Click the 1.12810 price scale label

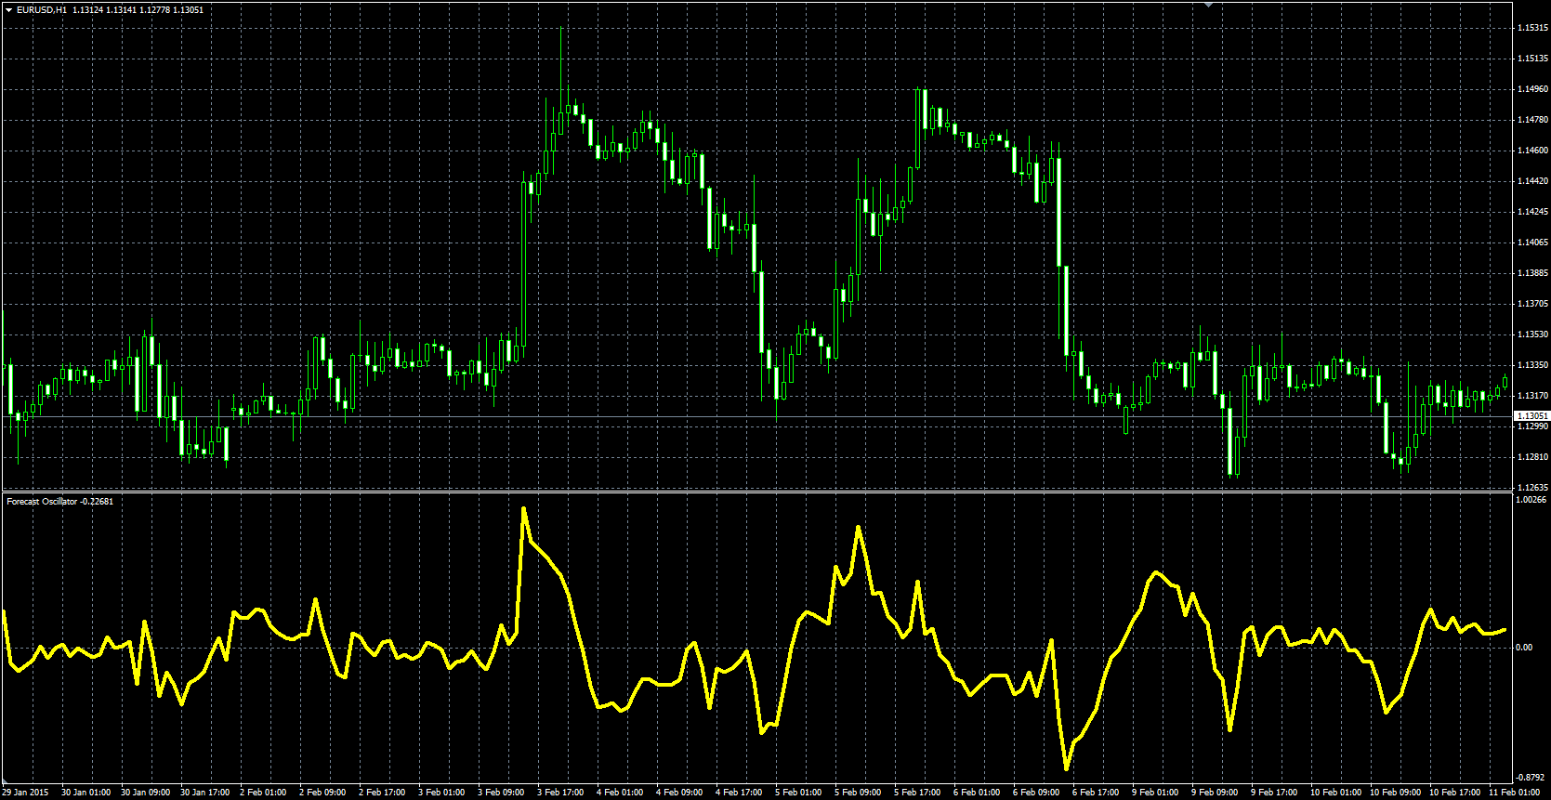[x=1532, y=457]
